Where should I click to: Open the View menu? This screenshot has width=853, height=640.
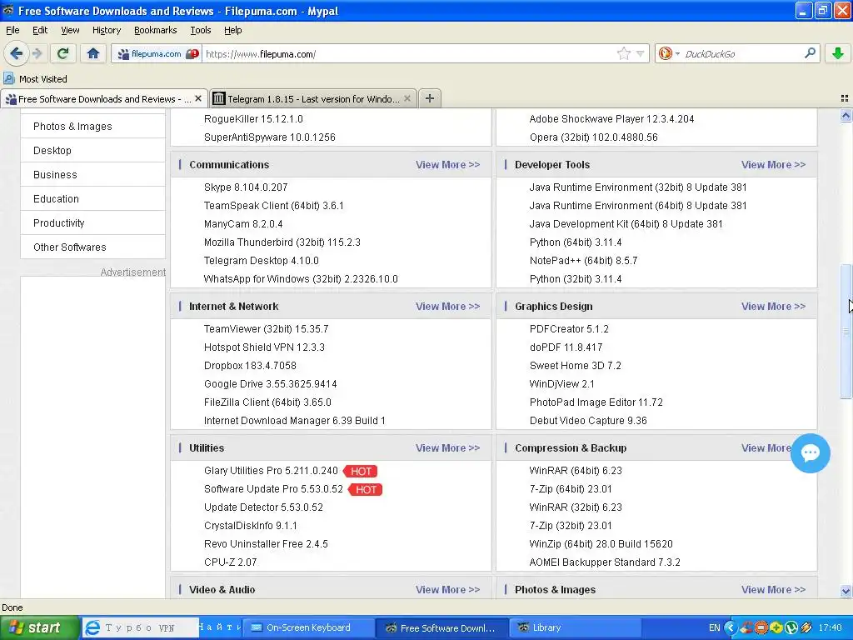click(70, 30)
